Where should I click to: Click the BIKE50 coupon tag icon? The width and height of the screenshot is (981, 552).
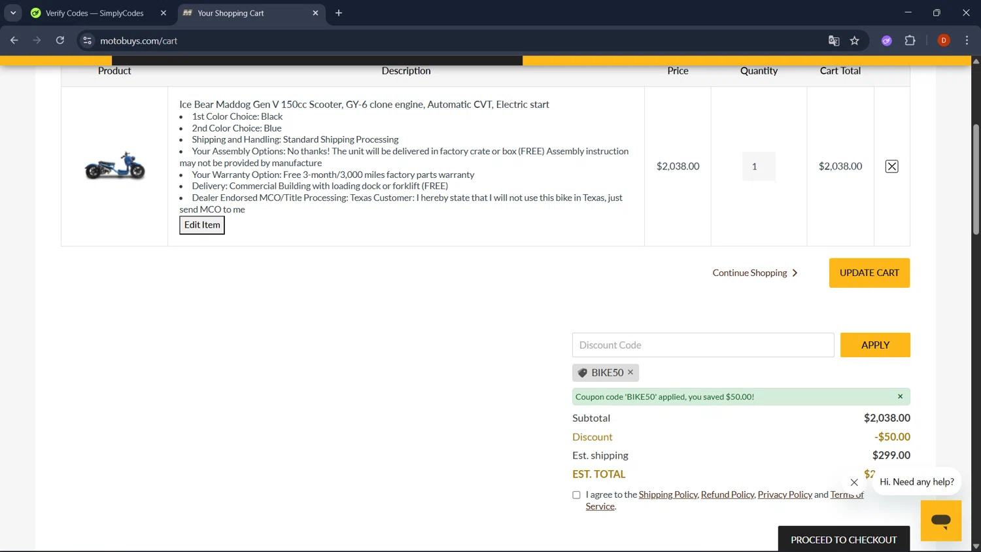(x=583, y=373)
